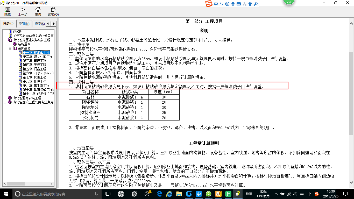The image size is (354, 199).
Task: Click the 湖北省建设工程公共专业费用 book icon
Action: click(x=10, y=102)
